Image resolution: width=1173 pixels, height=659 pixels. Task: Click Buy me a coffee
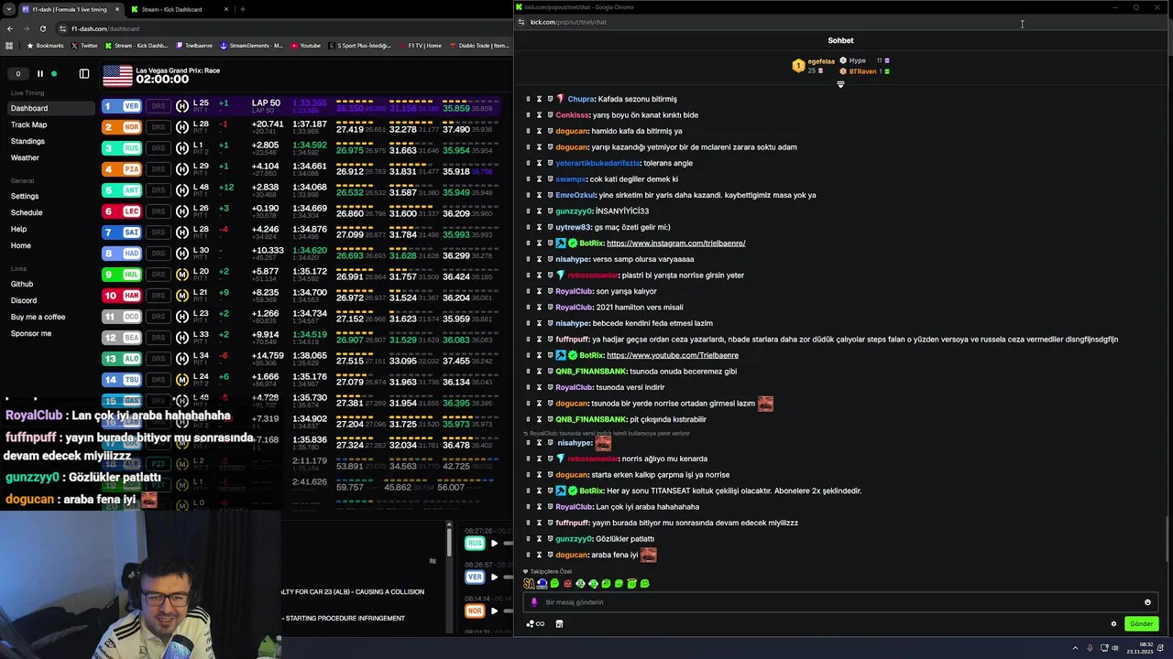pos(38,317)
